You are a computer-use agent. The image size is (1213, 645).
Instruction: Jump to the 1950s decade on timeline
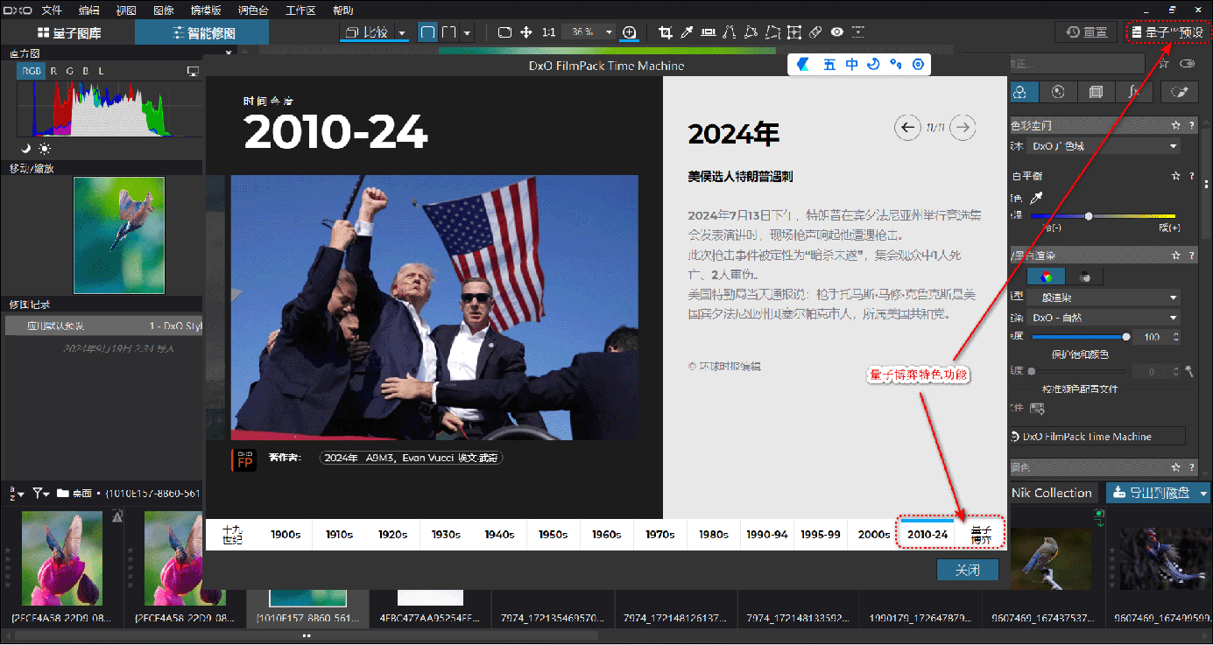[x=553, y=534]
